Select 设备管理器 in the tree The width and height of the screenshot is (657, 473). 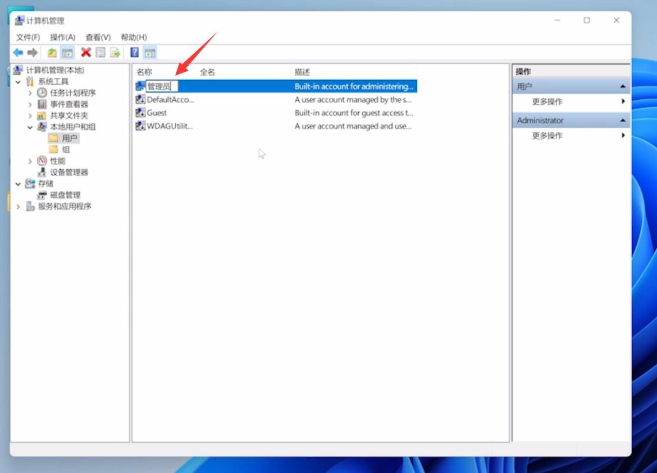pyautogui.click(x=69, y=172)
